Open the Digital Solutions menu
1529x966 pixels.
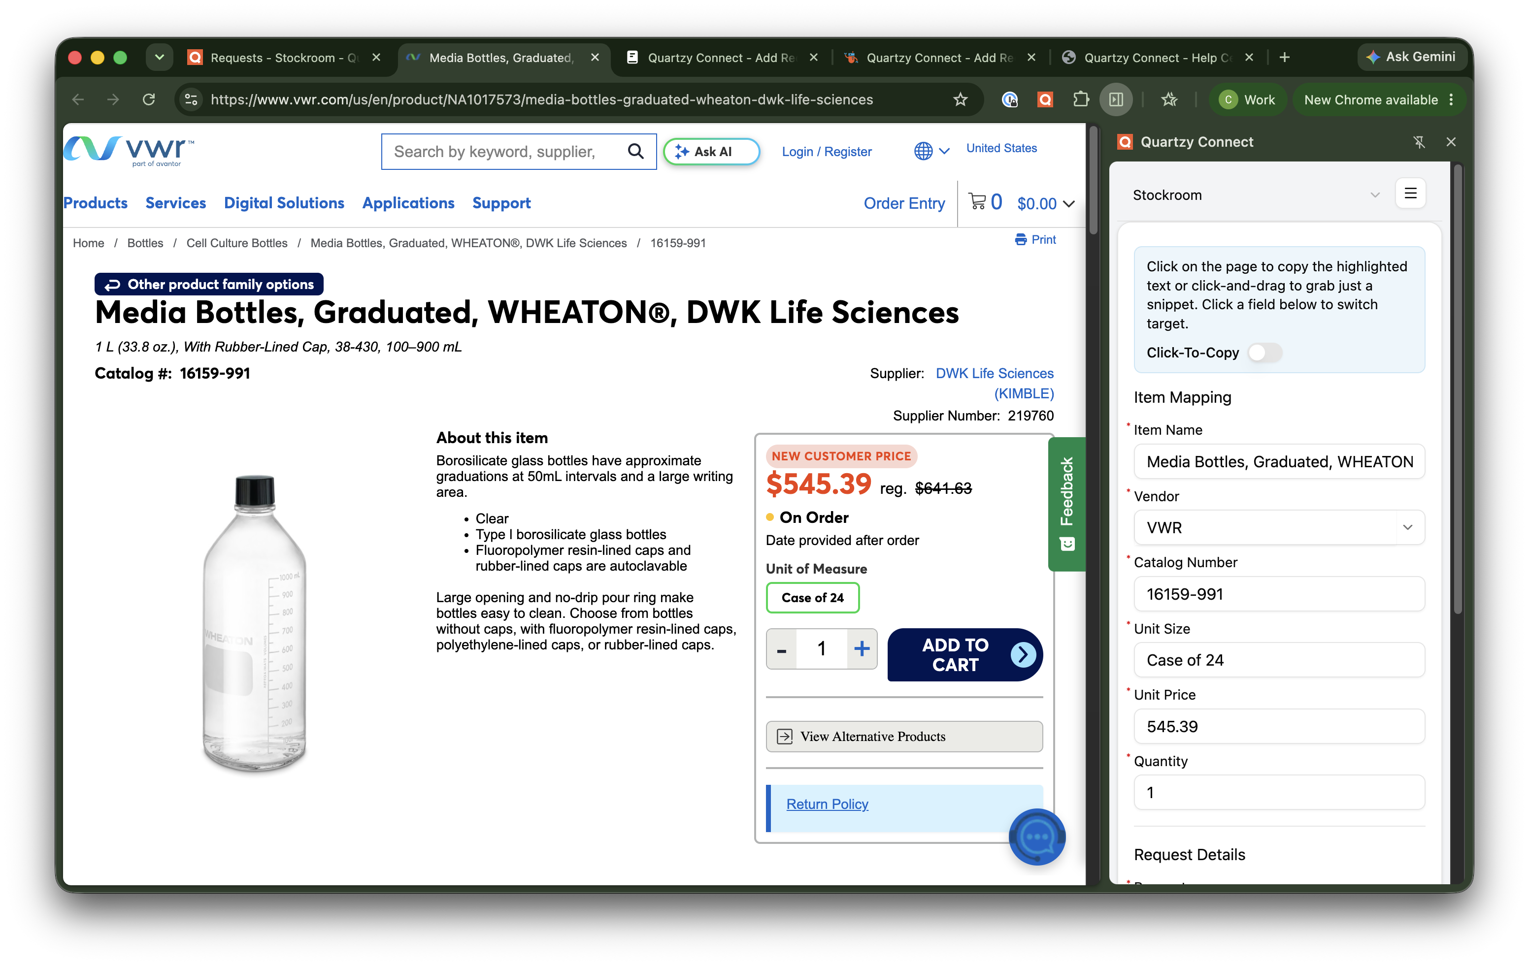284,203
